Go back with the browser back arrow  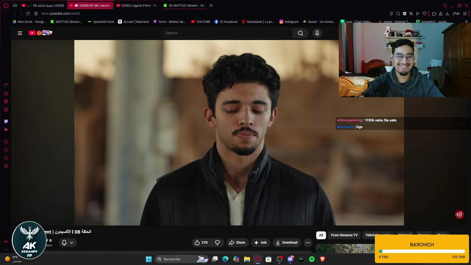15,14
